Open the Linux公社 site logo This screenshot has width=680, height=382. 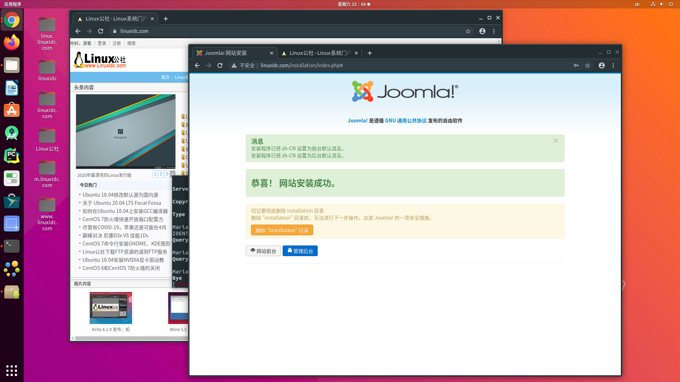pos(100,60)
